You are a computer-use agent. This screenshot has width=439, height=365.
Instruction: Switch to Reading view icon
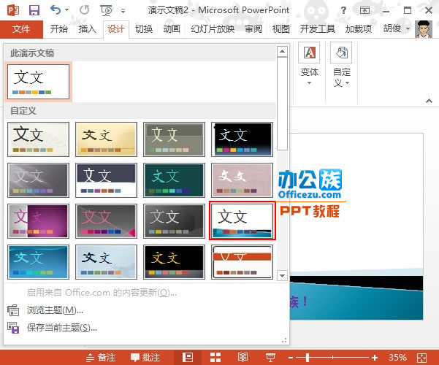[x=243, y=358]
